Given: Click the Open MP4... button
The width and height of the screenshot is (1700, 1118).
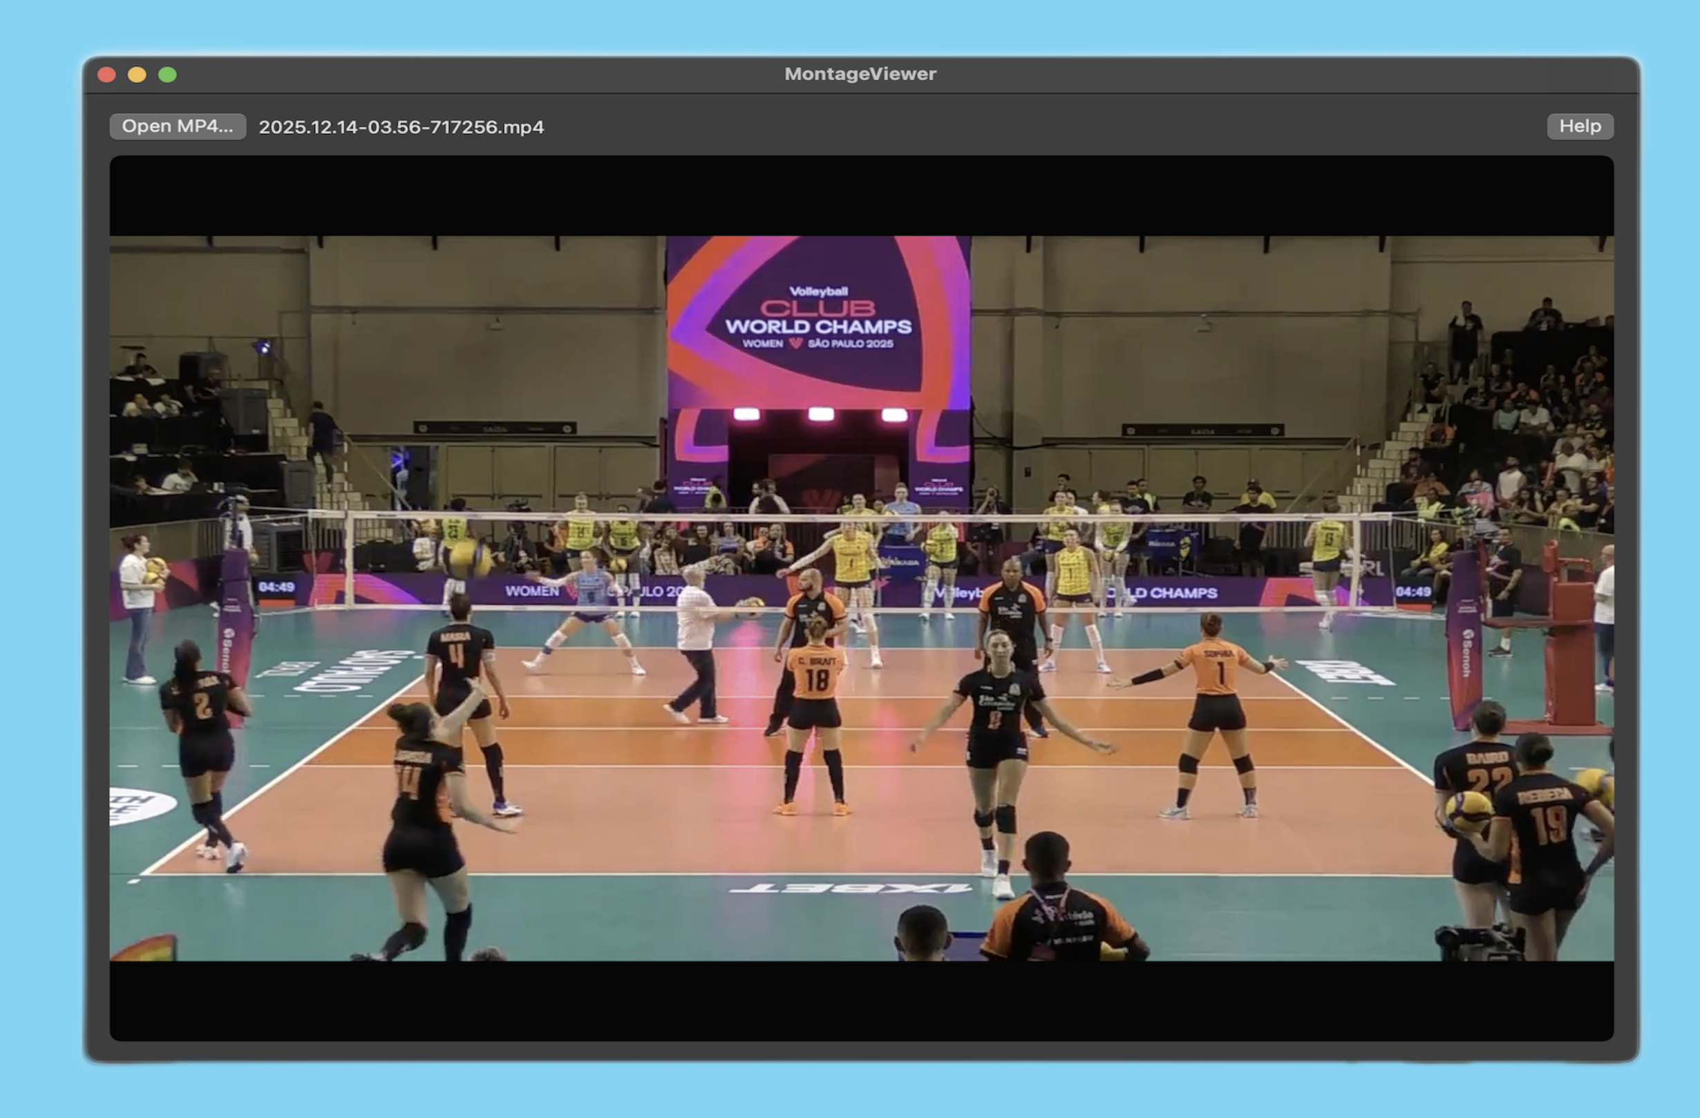Looking at the screenshot, I should pos(176,126).
